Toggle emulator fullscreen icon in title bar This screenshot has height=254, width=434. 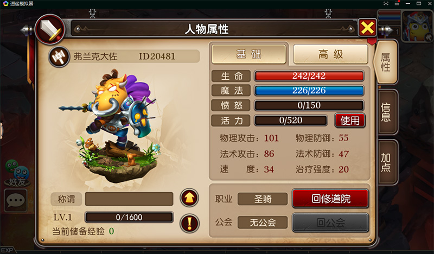click(x=386, y=4)
